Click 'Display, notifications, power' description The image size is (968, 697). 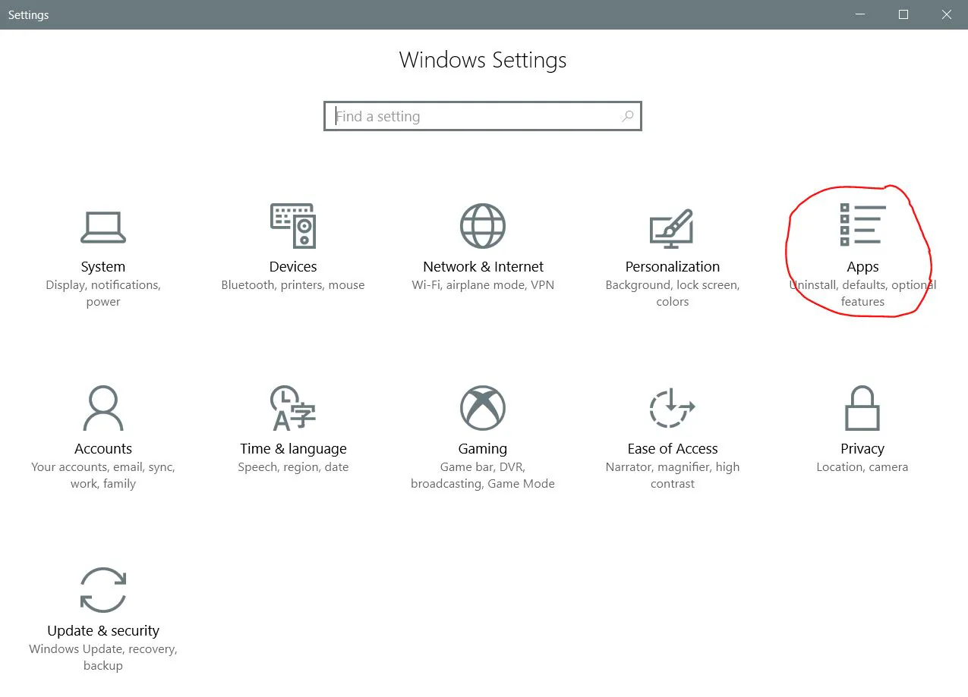[x=103, y=294]
